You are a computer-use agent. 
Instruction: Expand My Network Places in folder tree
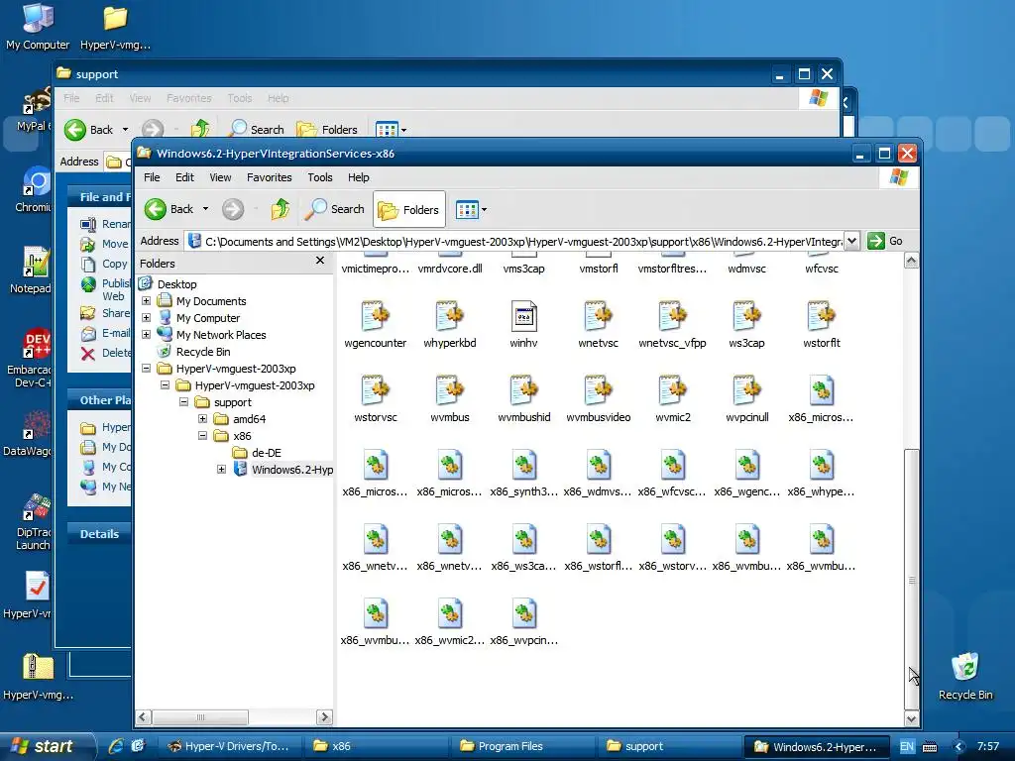(x=147, y=335)
